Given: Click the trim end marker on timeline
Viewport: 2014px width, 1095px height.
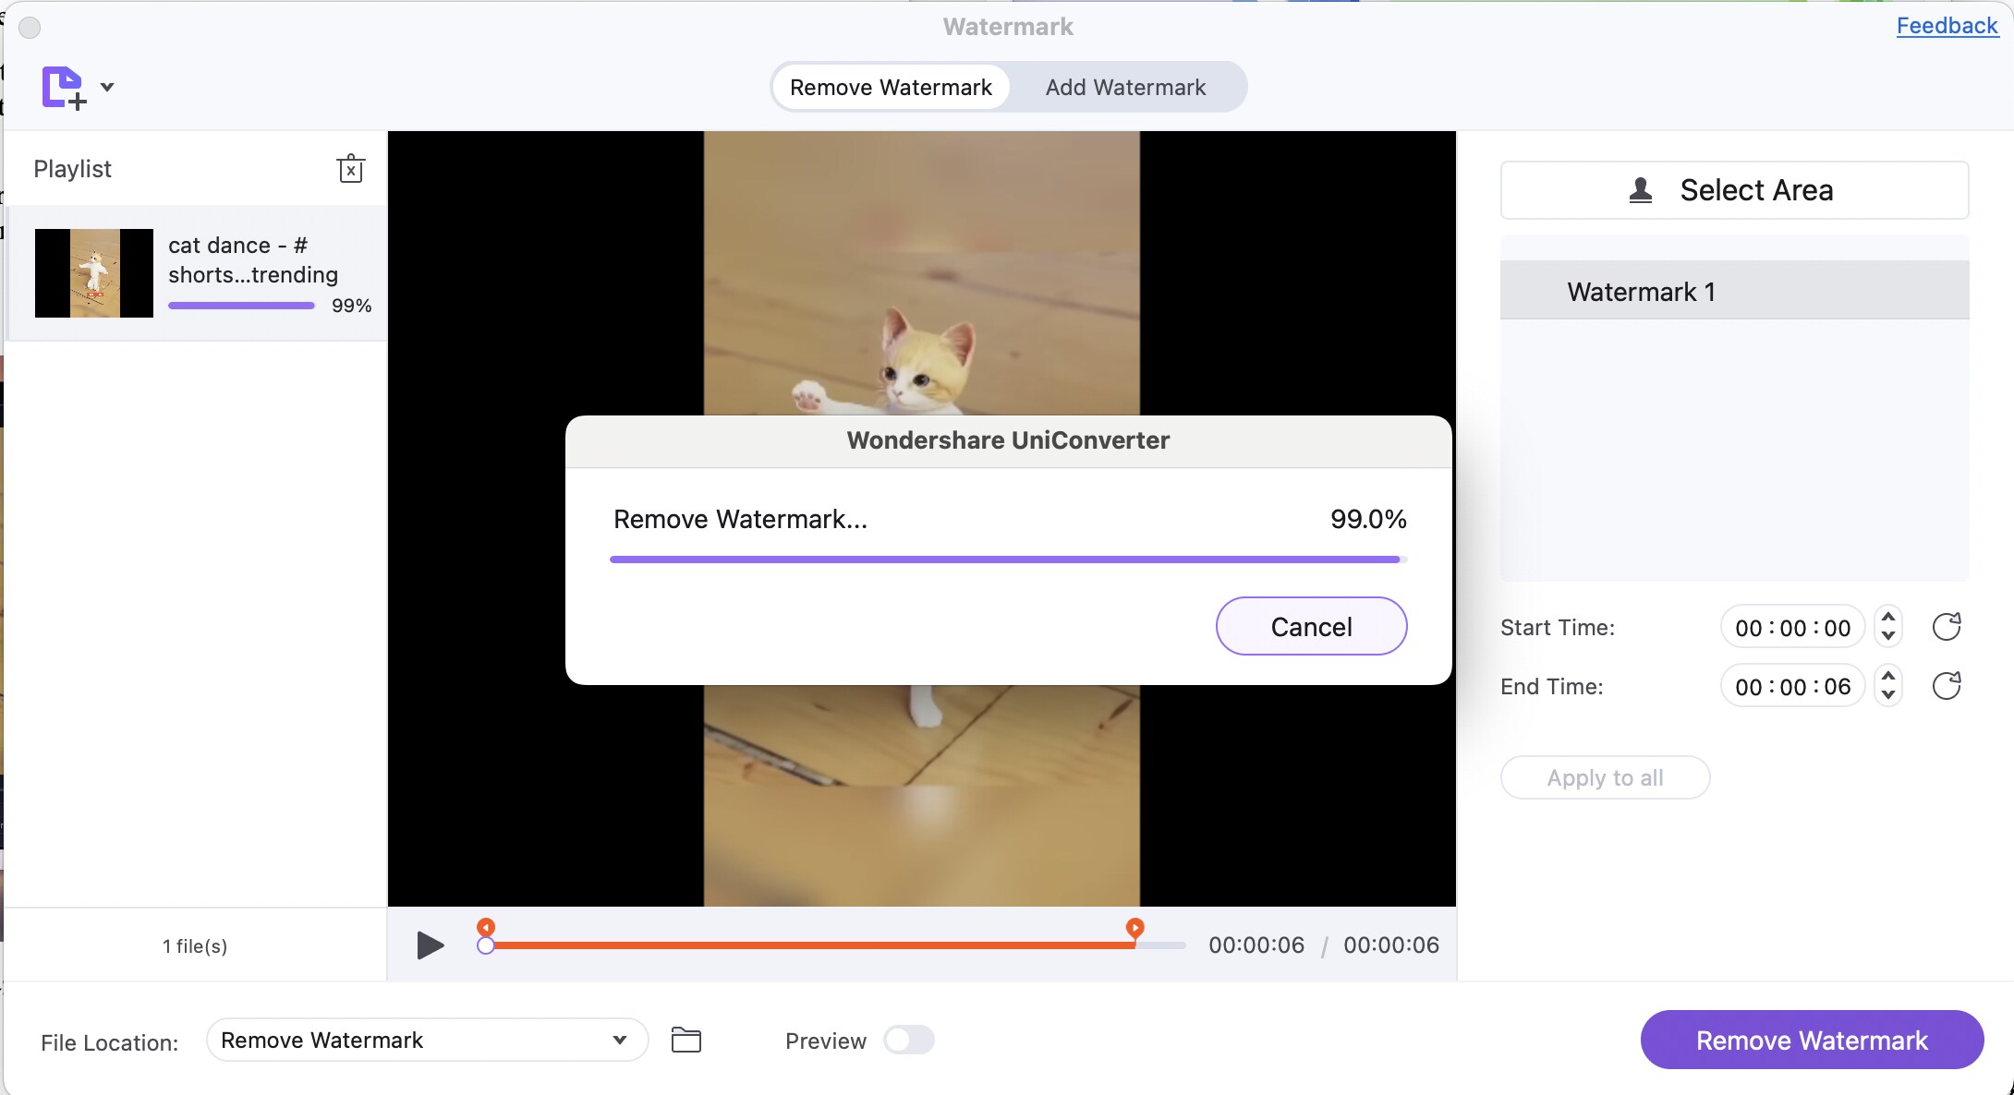Looking at the screenshot, I should pyautogui.click(x=1135, y=928).
